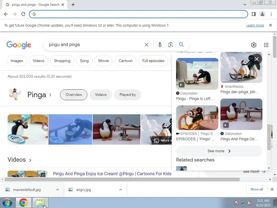Click the forward navigation arrow
277x208 pixels.
point(15,14)
